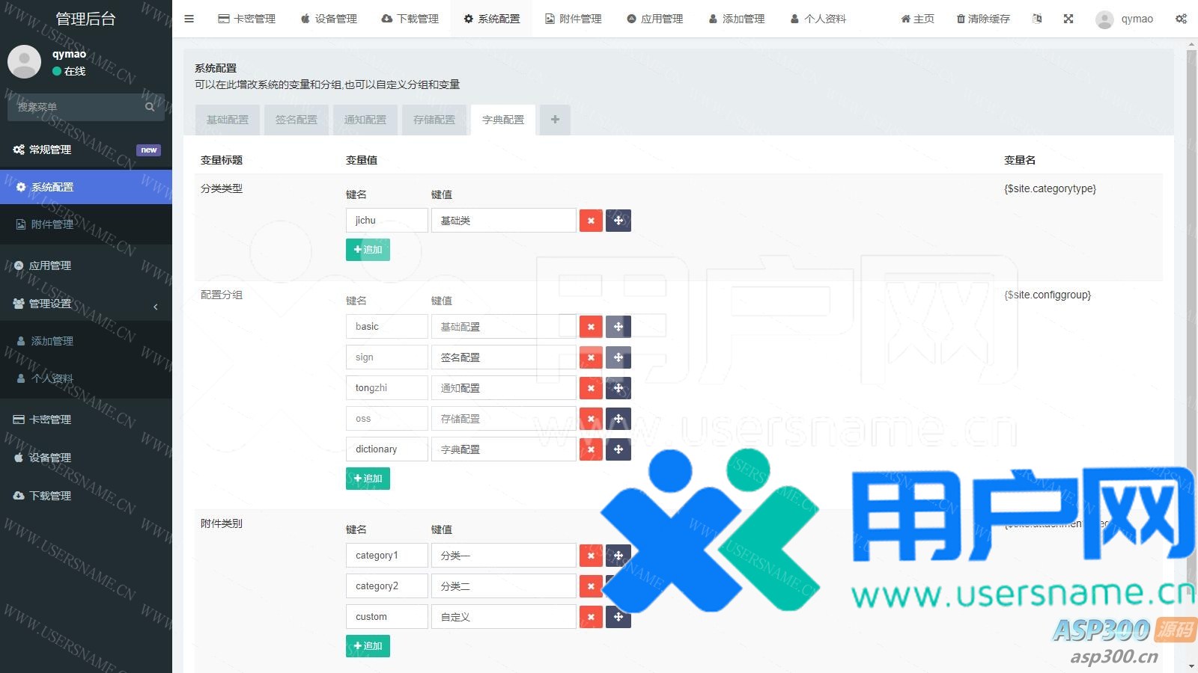Click move handle for the dictionary row

618,449
